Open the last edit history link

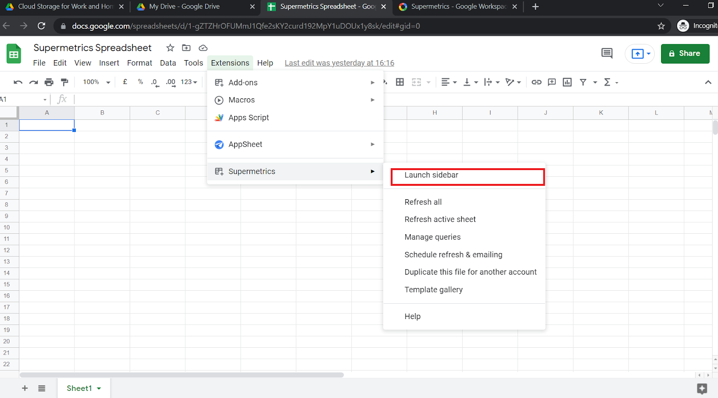(x=339, y=63)
